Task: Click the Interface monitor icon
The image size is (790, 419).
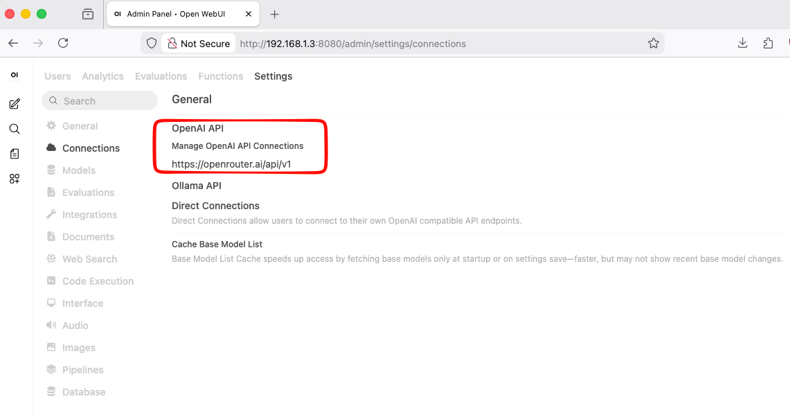Action: point(51,303)
